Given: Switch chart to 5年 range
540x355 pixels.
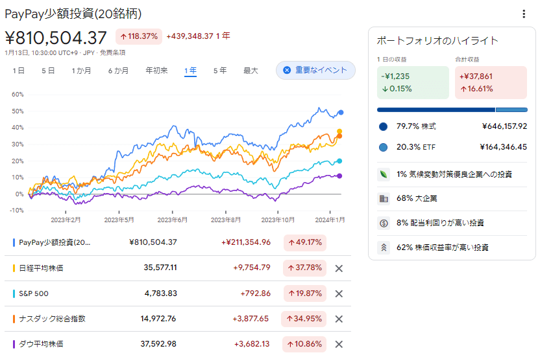Looking at the screenshot, I should pos(220,71).
